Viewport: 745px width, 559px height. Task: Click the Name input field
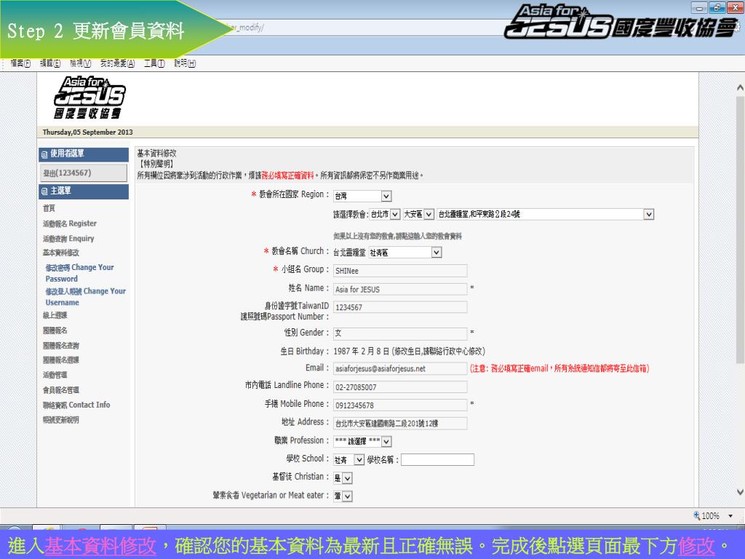click(400, 289)
